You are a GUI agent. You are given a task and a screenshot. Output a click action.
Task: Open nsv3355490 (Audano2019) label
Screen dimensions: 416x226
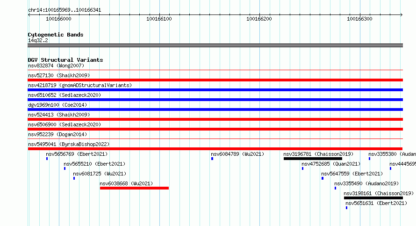[x=366, y=183]
